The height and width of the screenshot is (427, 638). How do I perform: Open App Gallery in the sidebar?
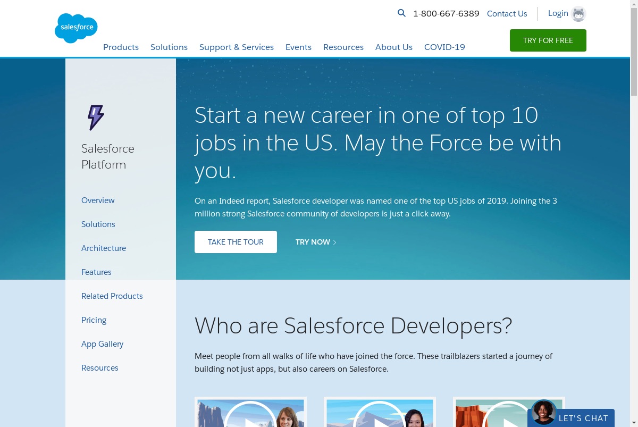pos(103,344)
